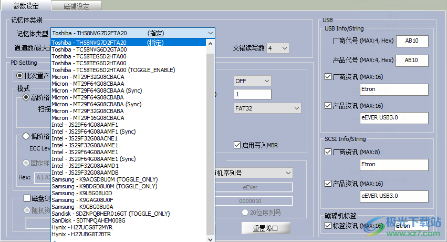The image size is (447, 242).
Task: Open the 交错读写数 dropdown
Action: (278, 48)
